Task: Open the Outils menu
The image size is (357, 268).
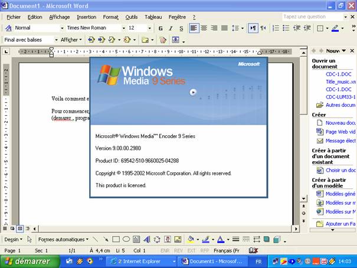Action: pos(132,17)
